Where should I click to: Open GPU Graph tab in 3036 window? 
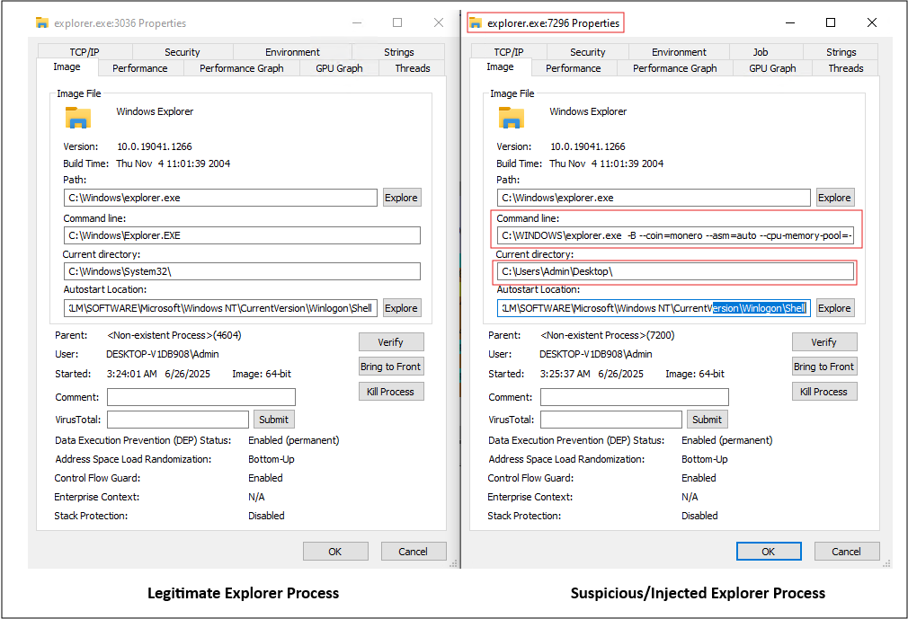tap(339, 68)
